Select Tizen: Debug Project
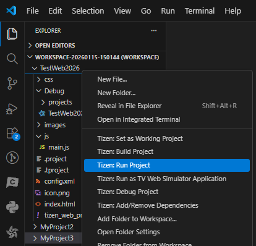 click(167, 192)
